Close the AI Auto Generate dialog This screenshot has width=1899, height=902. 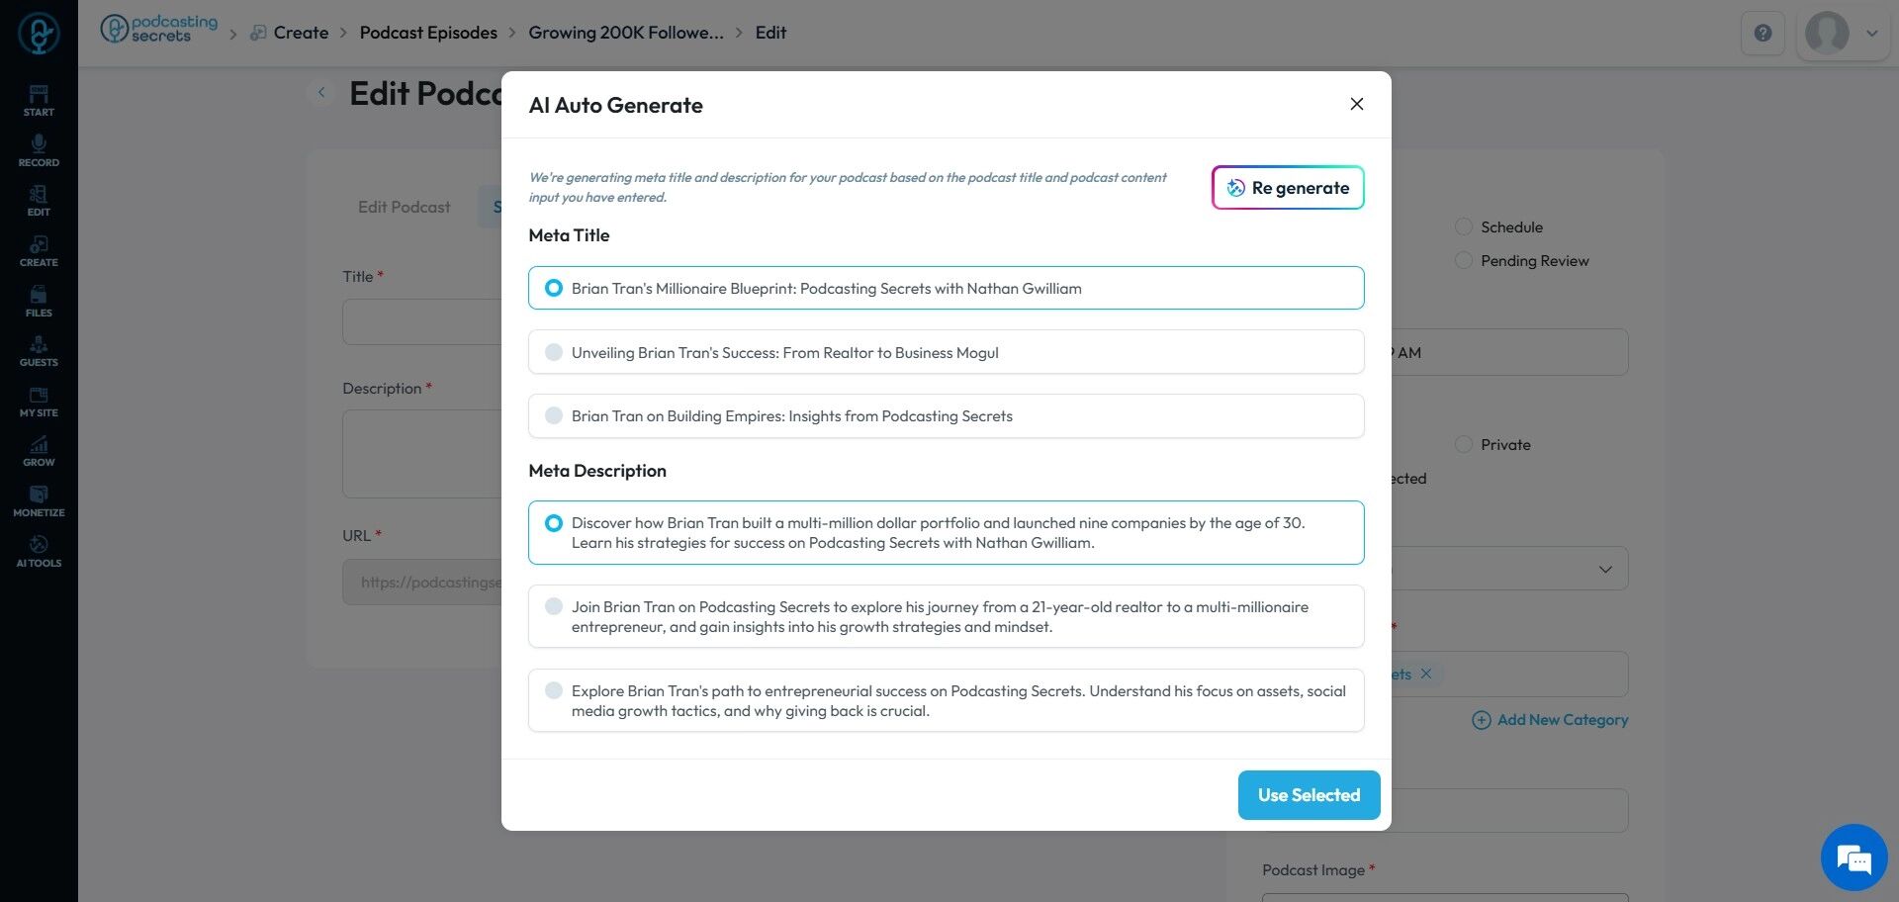1357,104
